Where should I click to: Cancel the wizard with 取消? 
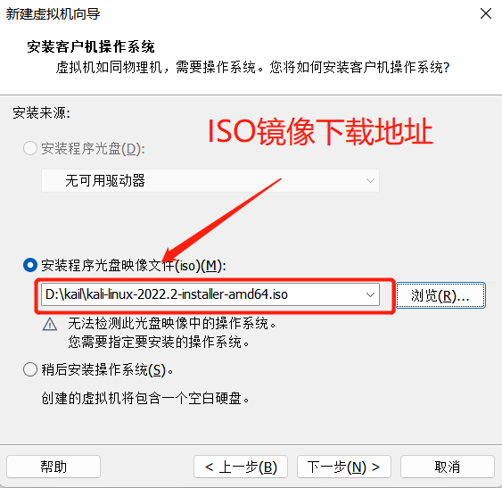click(x=448, y=467)
